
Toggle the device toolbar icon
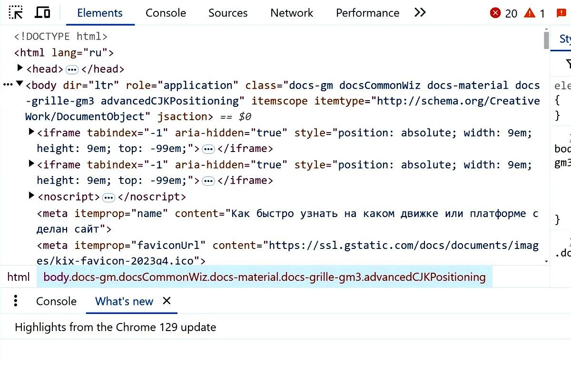[43, 13]
